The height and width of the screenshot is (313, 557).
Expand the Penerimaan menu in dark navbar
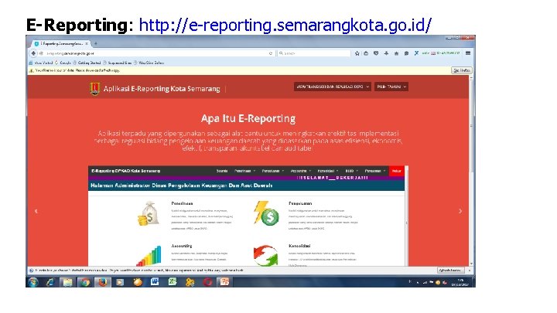(244, 171)
